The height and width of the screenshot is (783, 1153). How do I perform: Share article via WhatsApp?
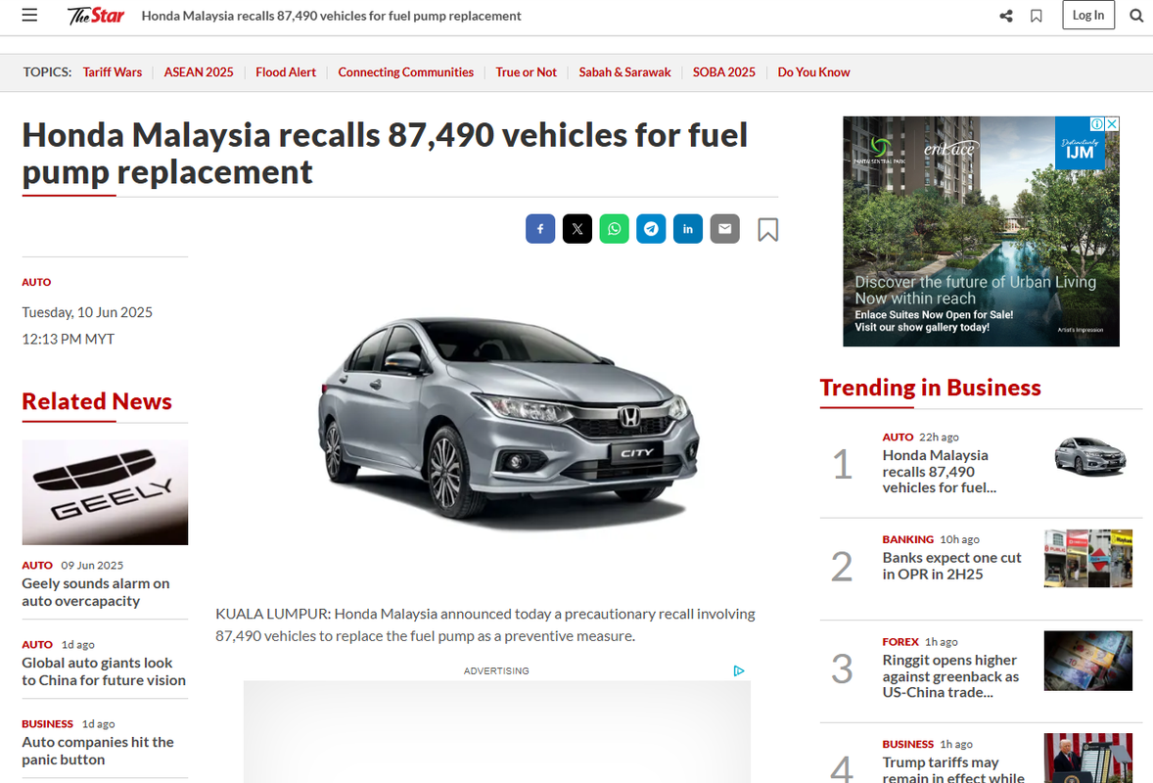pos(614,229)
